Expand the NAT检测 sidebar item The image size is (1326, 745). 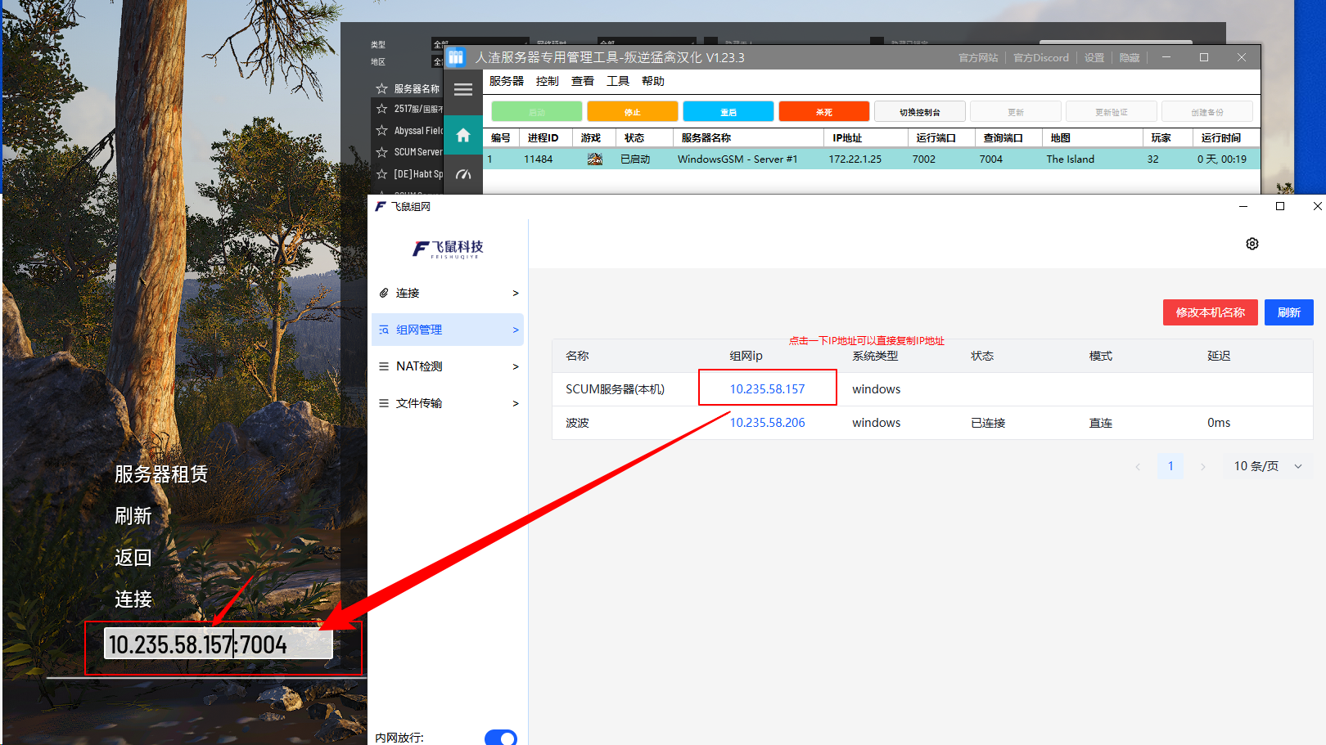[x=448, y=366]
